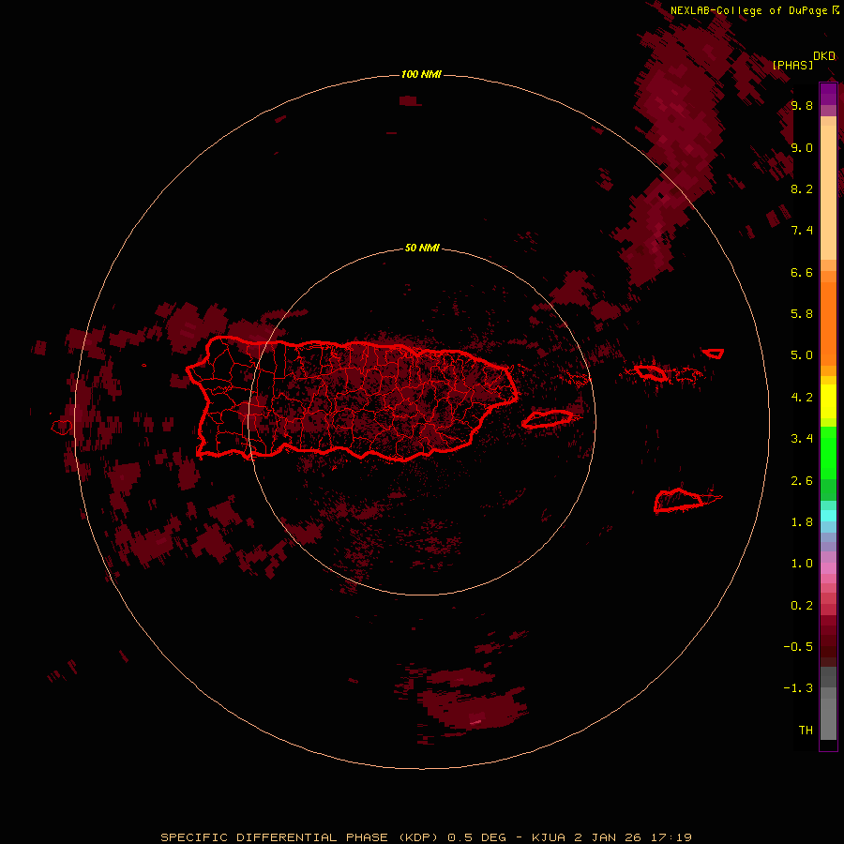Pick the pink segment of the color bar
The image size is (844, 844).
coord(828,568)
